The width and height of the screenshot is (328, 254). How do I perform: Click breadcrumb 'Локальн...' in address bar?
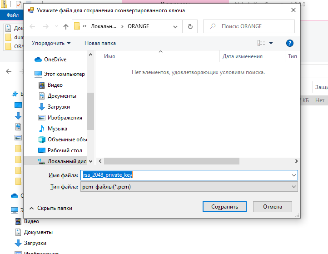(103, 26)
